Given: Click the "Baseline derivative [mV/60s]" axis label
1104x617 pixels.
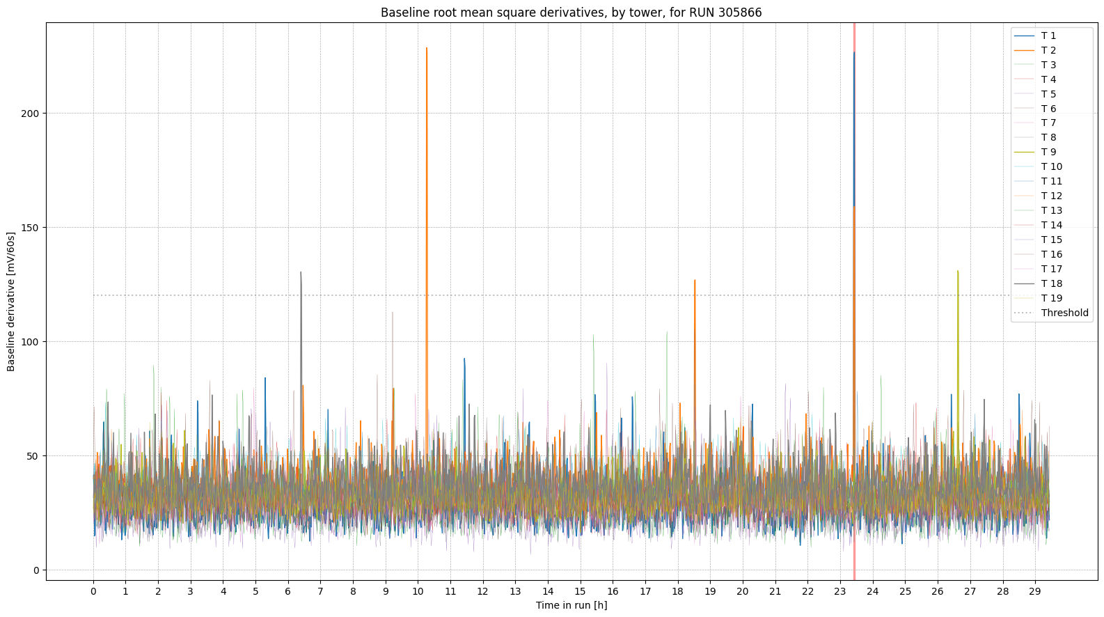Looking at the screenshot, I should (11, 302).
